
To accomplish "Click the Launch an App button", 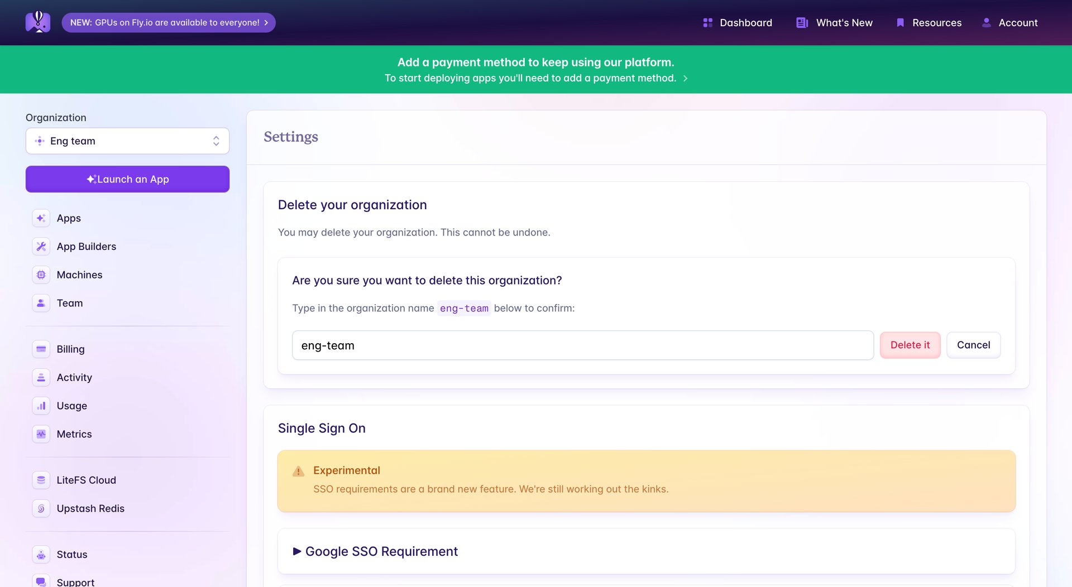I will pyautogui.click(x=127, y=179).
